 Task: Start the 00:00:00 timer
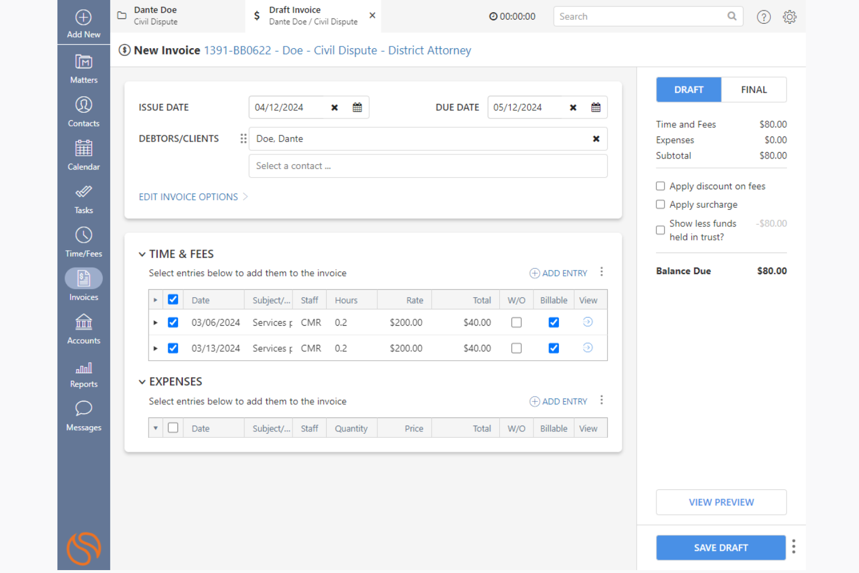[512, 16]
